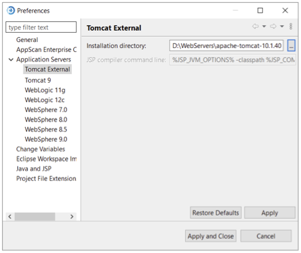
Task: Open the forward history dropdown arrow
Action: click(x=282, y=27)
